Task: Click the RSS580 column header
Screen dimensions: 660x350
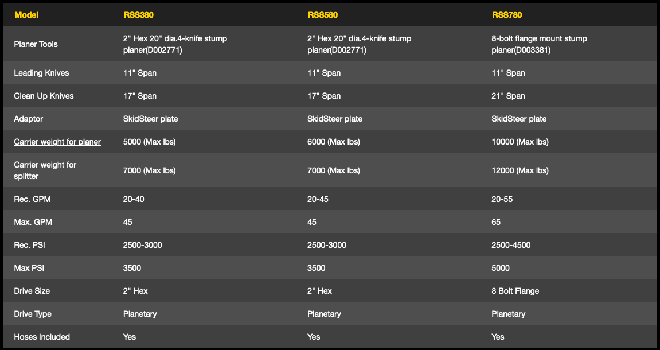Action: pyautogui.click(x=322, y=15)
